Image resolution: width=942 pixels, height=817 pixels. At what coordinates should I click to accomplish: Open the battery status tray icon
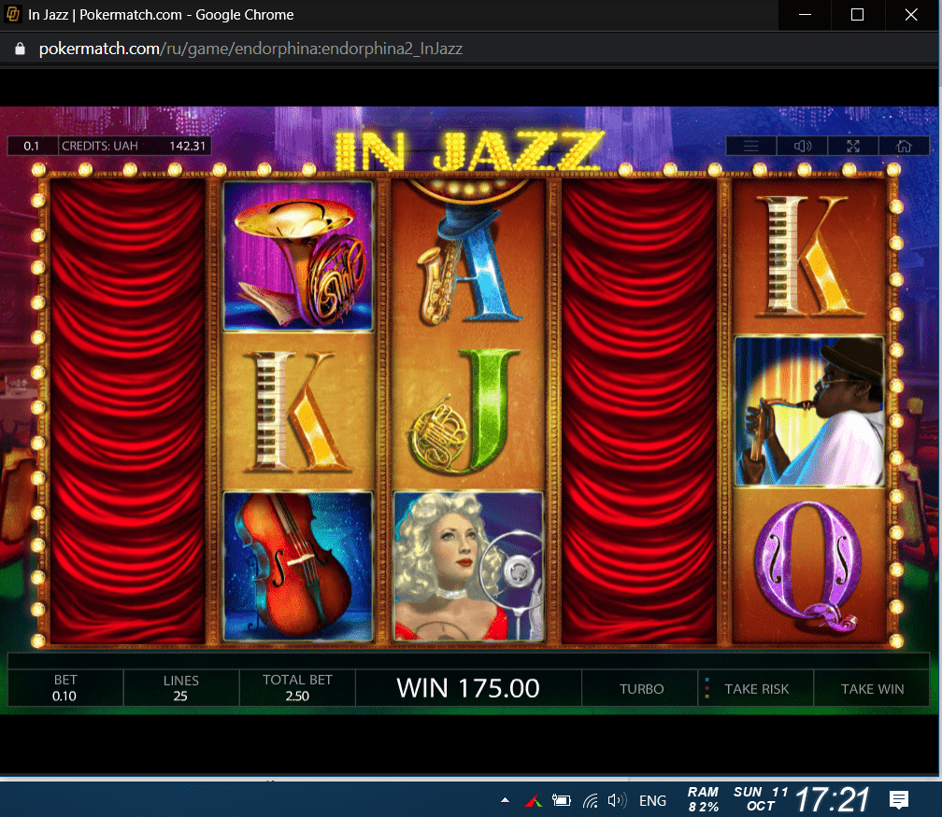[561, 800]
